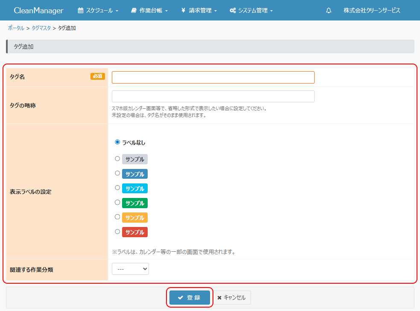Open the 請求管理 menu
The width and height of the screenshot is (420, 311).
pyautogui.click(x=203, y=11)
